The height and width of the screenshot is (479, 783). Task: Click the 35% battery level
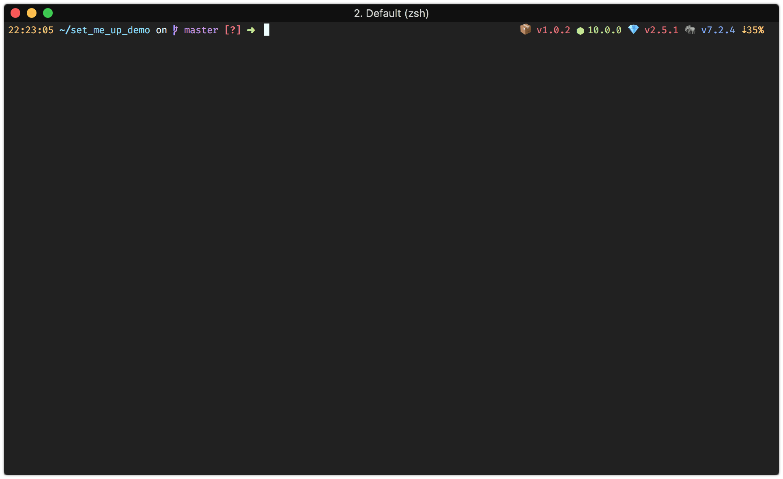point(755,30)
